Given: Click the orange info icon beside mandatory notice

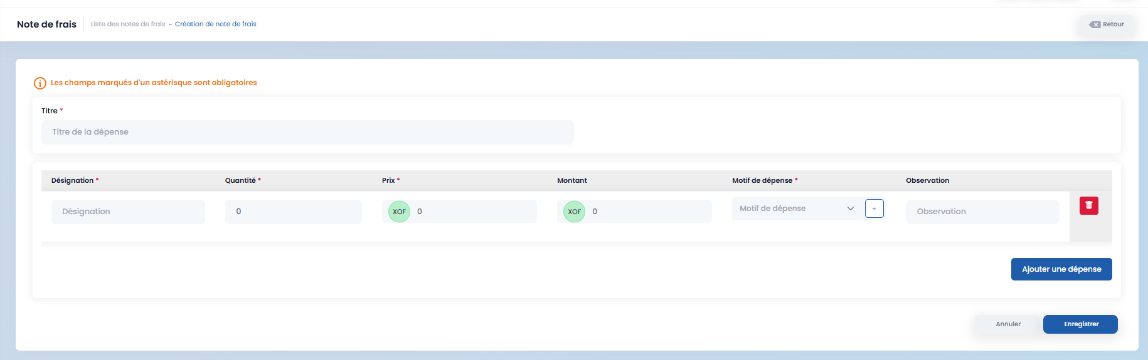Looking at the screenshot, I should 40,83.
